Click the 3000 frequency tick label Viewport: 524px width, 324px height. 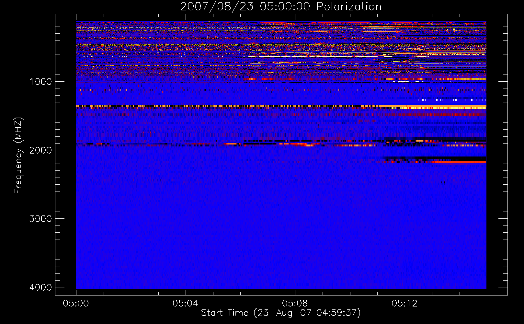[x=40, y=219]
